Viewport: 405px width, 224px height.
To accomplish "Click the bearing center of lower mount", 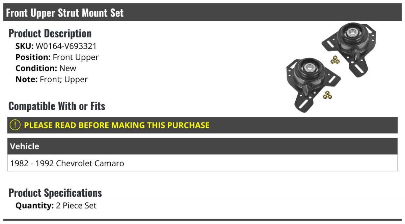I will (308, 67).
